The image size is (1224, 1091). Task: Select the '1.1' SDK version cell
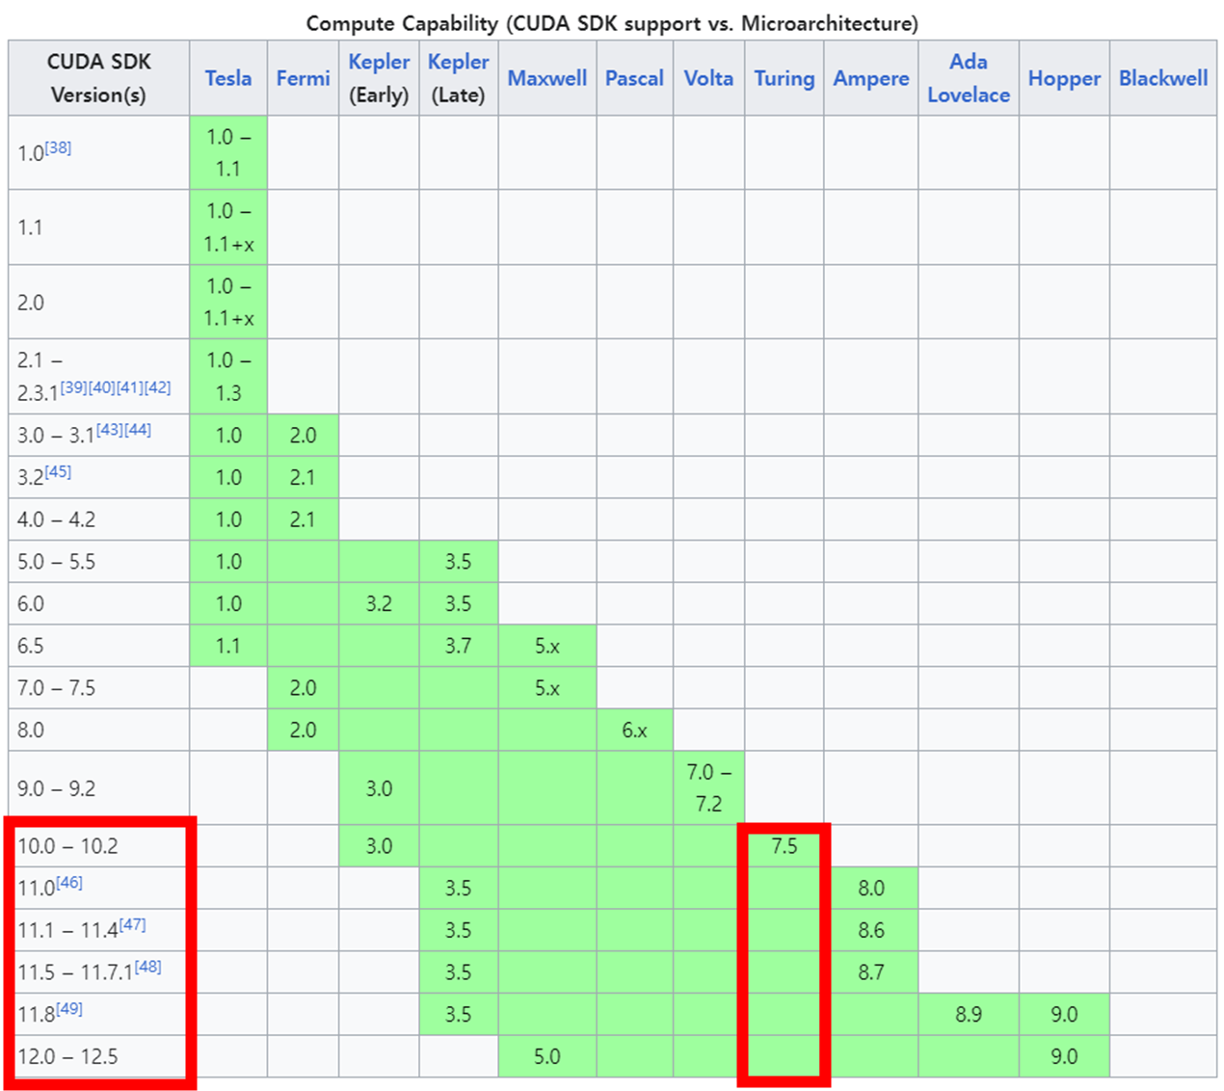98,227
